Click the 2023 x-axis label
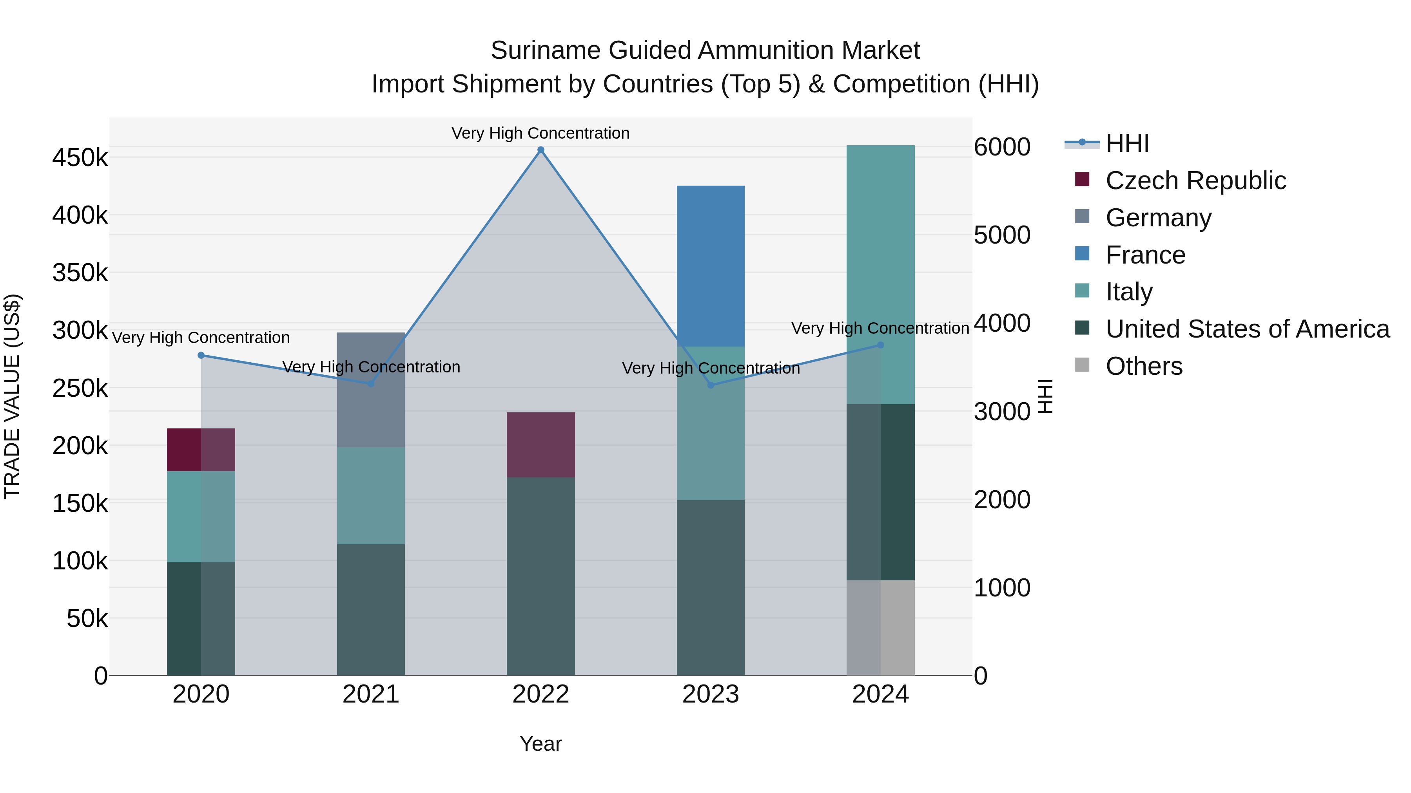This screenshot has width=1411, height=793. click(711, 694)
